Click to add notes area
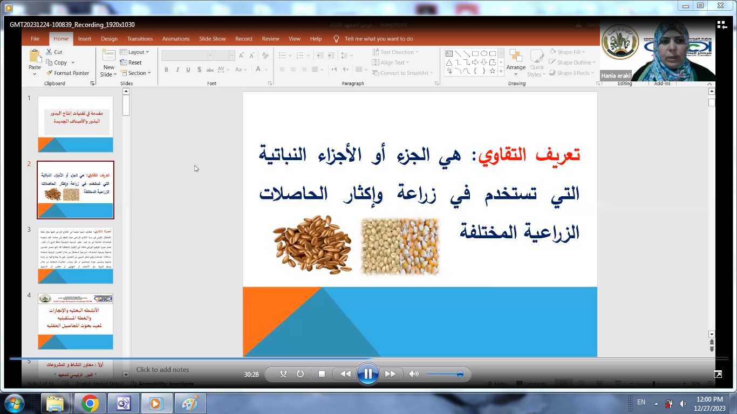This screenshot has width=737, height=414. coord(162,369)
